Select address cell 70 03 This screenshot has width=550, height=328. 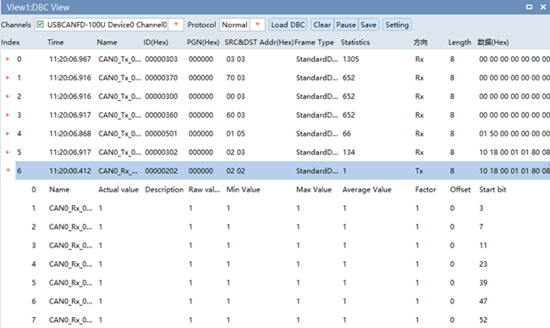(235, 78)
